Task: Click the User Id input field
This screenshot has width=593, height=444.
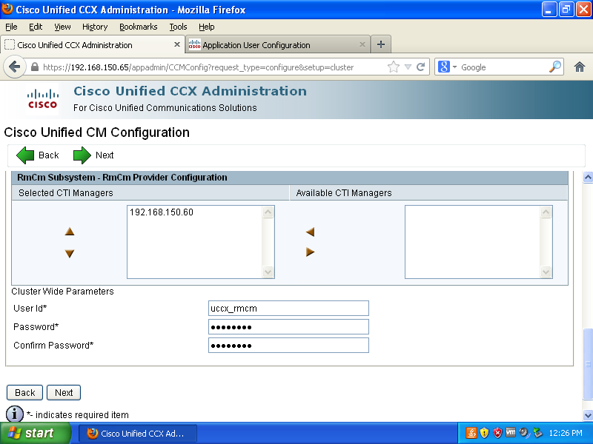Action: [288, 308]
